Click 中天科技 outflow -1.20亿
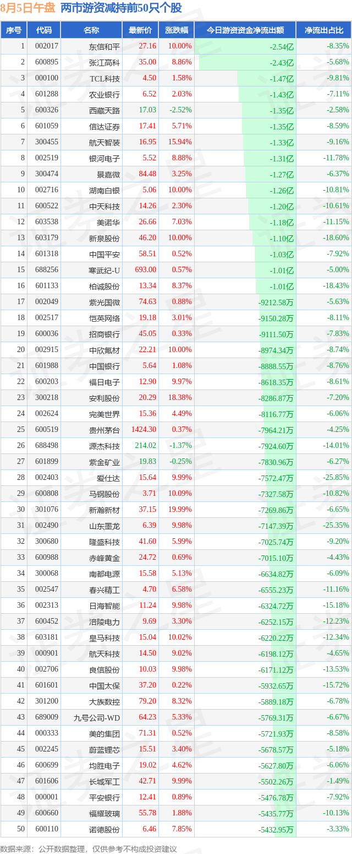This screenshot has width=352, height=854. click(282, 206)
